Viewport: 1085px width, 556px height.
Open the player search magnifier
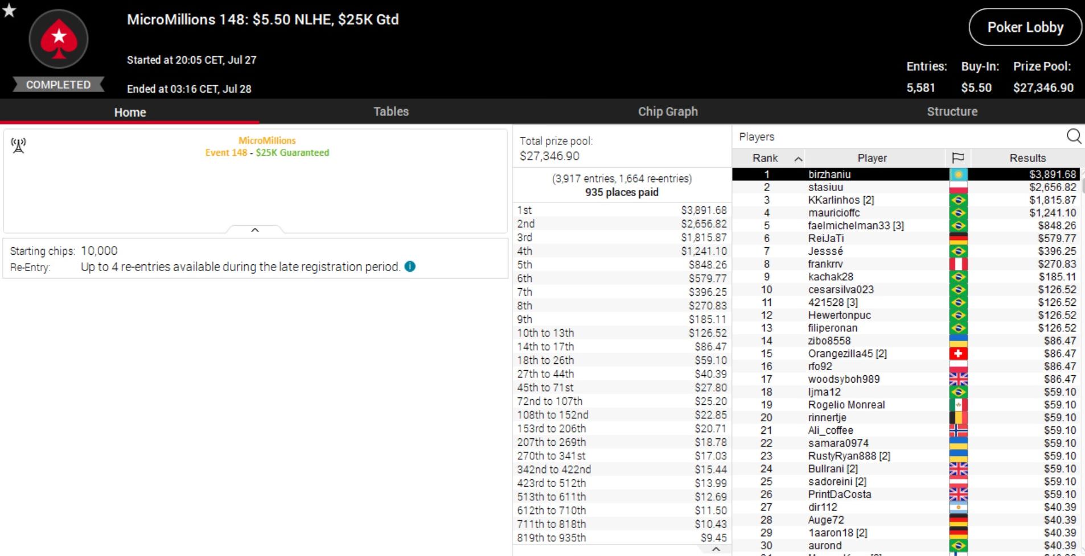1074,136
